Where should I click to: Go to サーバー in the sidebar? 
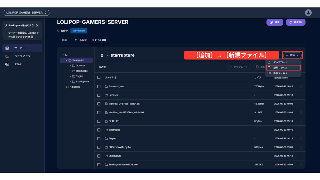point(22,48)
